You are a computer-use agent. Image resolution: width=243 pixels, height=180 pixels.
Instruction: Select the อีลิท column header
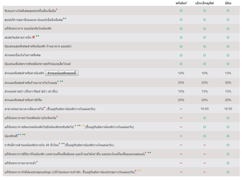pyautogui.click(x=228, y=3)
